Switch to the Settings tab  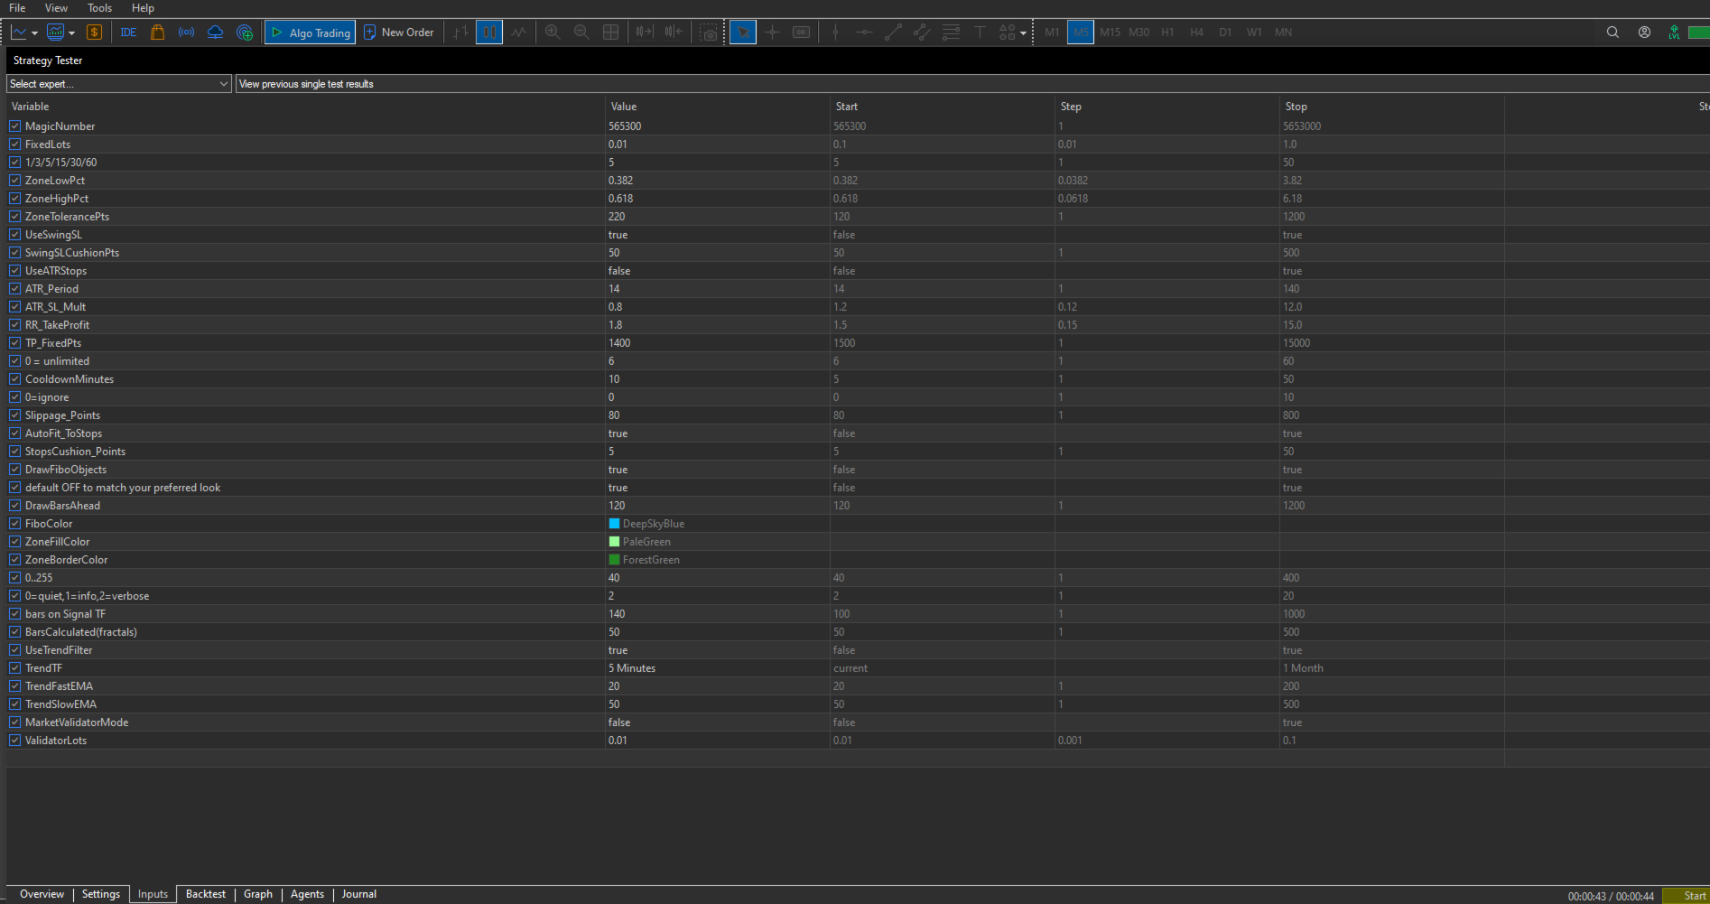(100, 894)
